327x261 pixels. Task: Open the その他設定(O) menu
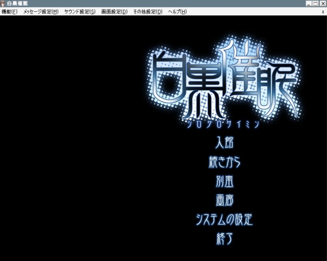click(x=147, y=12)
